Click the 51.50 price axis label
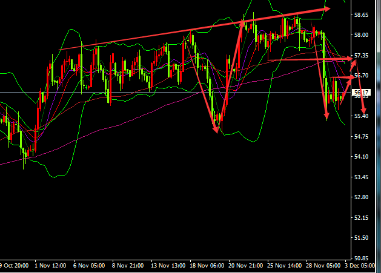Image resolution: width=381 pixels, height=273 pixels. click(x=361, y=237)
